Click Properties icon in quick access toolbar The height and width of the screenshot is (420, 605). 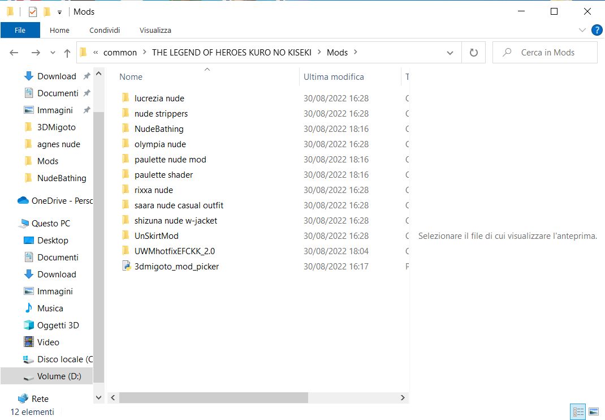[33, 12]
